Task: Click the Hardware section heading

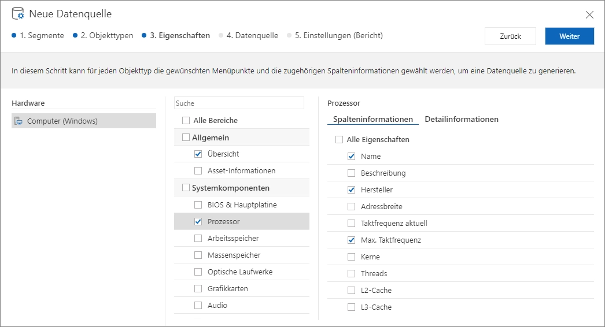Action: click(x=28, y=103)
